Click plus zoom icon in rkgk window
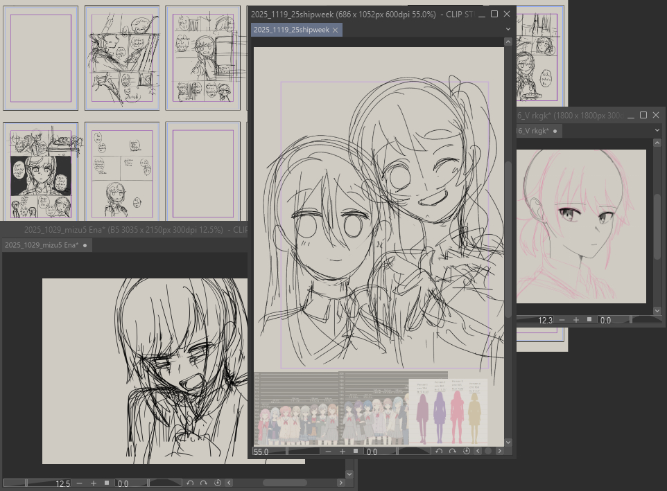Viewport: 667px width, 491px height. click(575, 320)
